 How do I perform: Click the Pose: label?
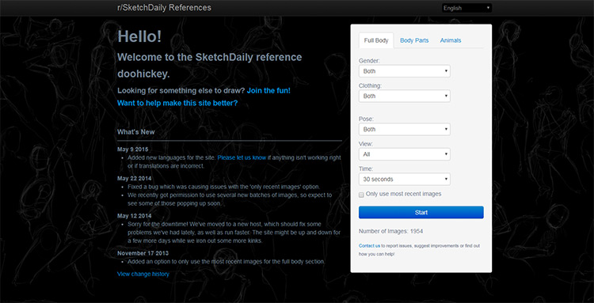pos(367,119)
